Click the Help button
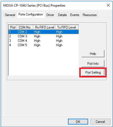This screenshot has width=113, height=127. 93,54
